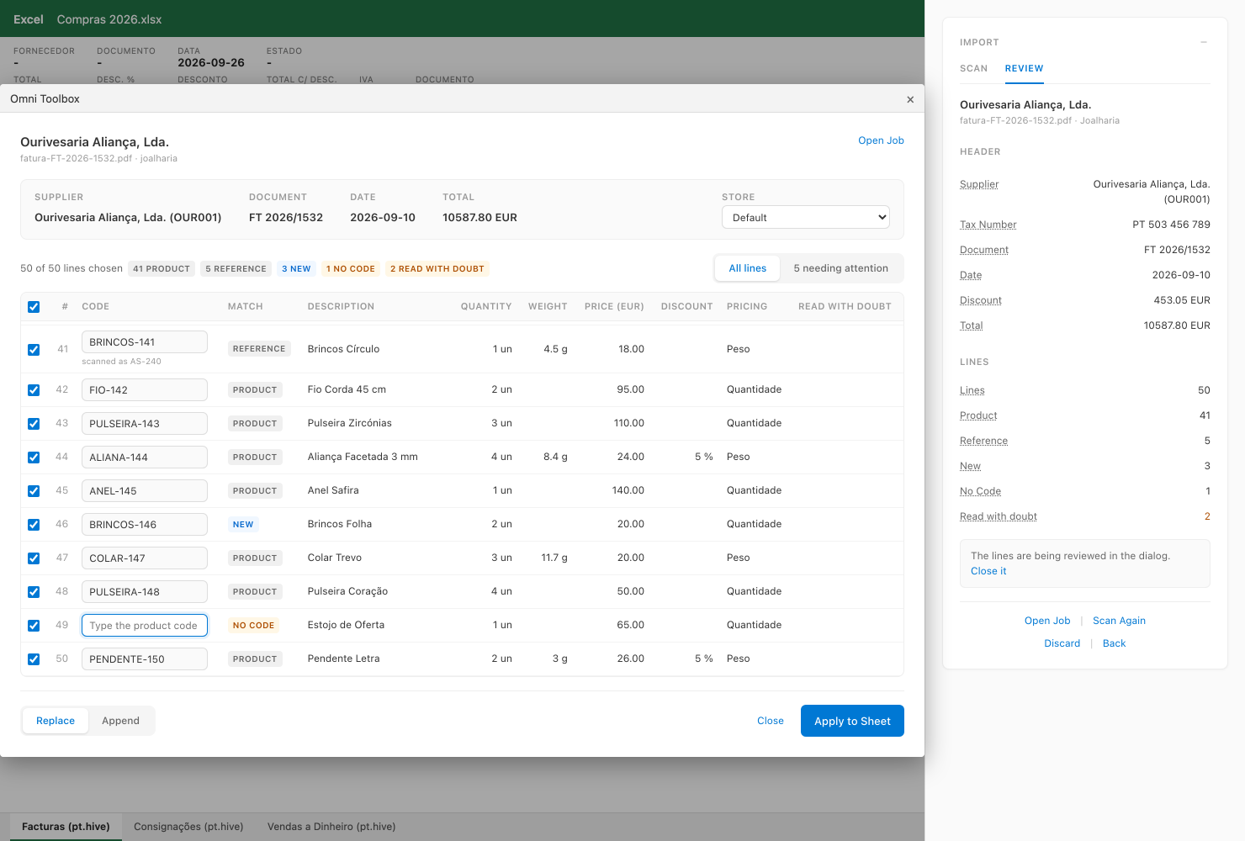
Task: Click the Close button beside Apply to Sheet
Action: pos(771,721)
